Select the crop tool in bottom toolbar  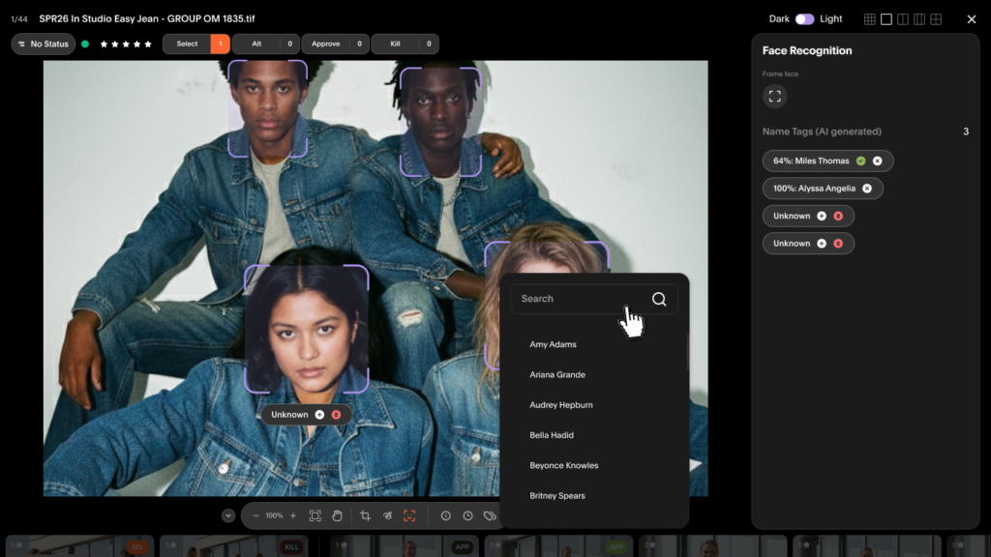click(x=365, y=516)
